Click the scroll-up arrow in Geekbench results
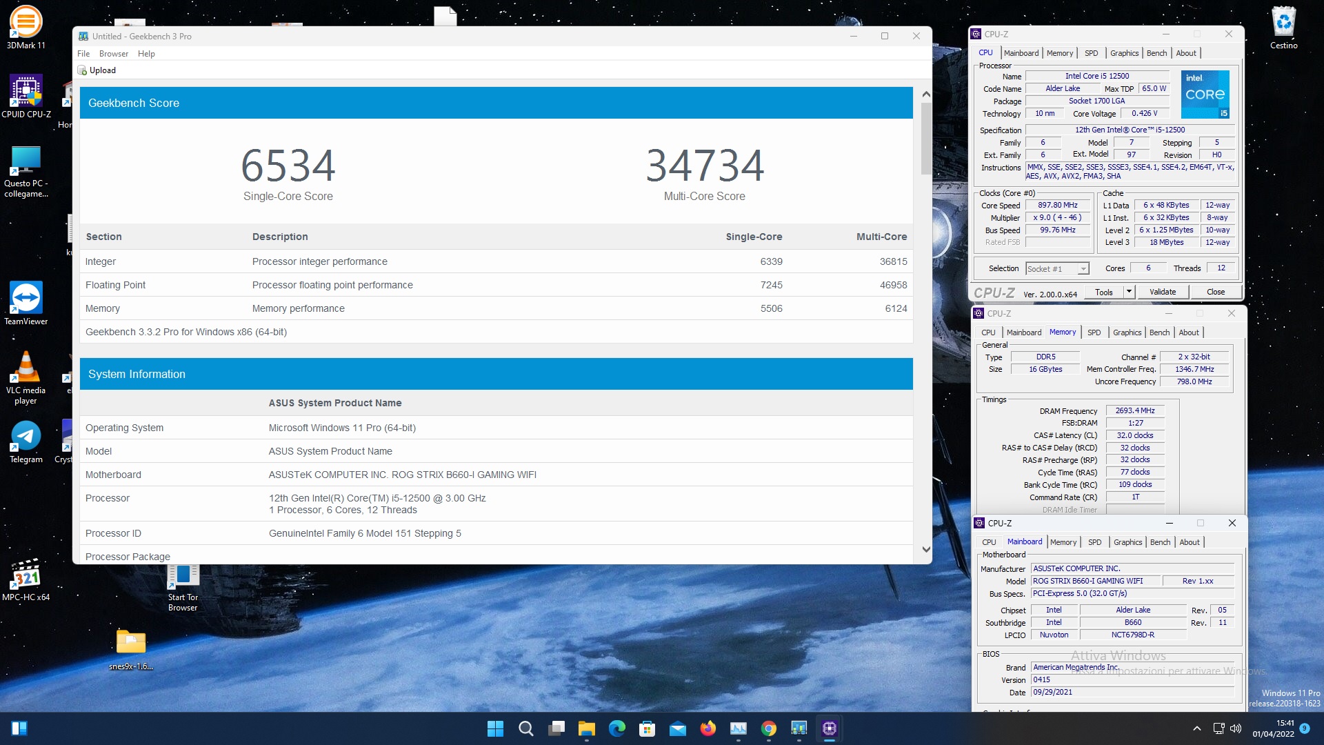The width and height of the screenshot is (1324, 745). (x=926, y=94)
